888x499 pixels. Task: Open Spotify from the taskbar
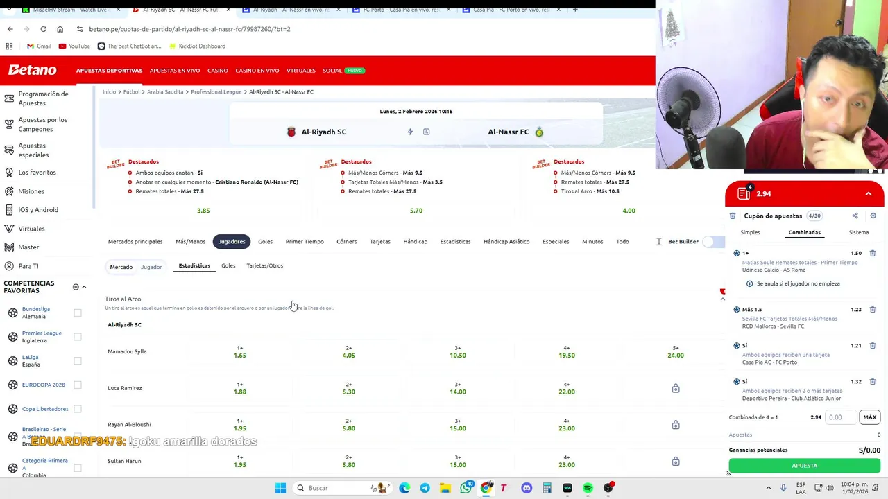(588, 488)
